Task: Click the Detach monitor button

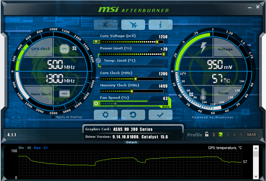Action: [x=132, y=142]
